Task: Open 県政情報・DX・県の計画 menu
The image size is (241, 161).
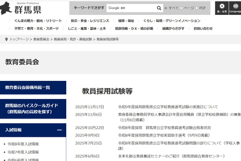Action: pyautogui.click(x=134, y=29)
